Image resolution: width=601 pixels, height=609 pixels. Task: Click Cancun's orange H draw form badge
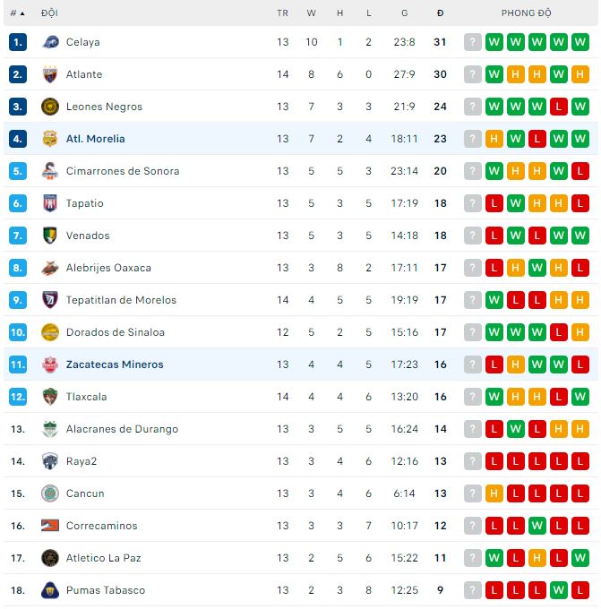point(494,493)
